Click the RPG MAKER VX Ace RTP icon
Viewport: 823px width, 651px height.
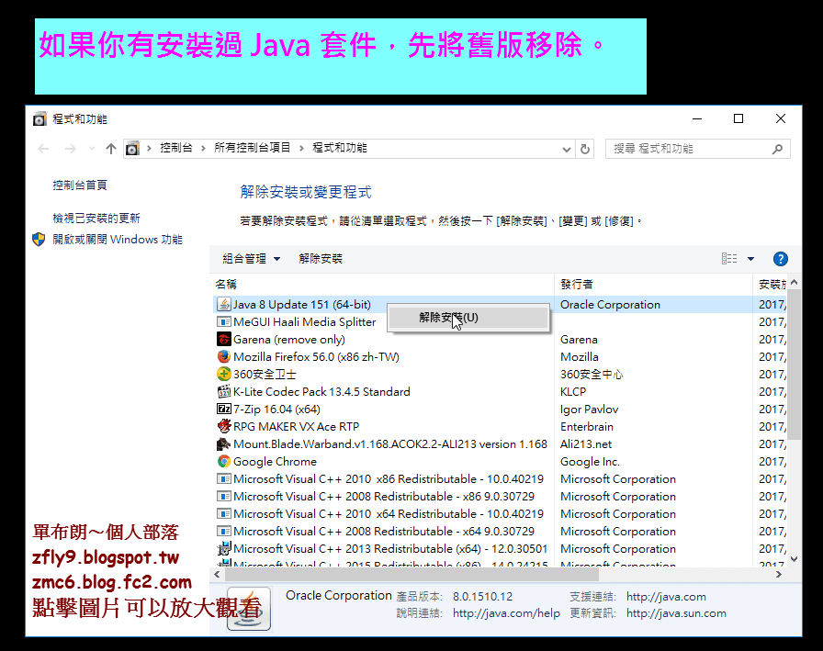pos(224,426)
